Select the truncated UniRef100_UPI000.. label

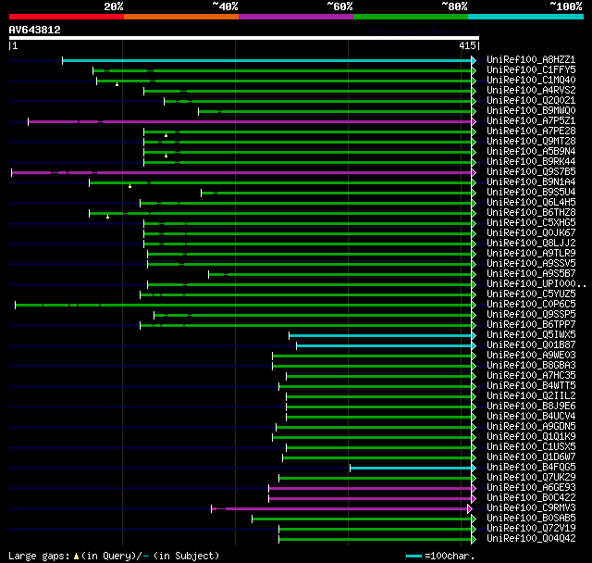pos(536,284)
